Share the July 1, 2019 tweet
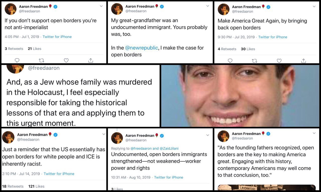Image resolution: width=321 pixels, height=192 pixels. [91, 60]
